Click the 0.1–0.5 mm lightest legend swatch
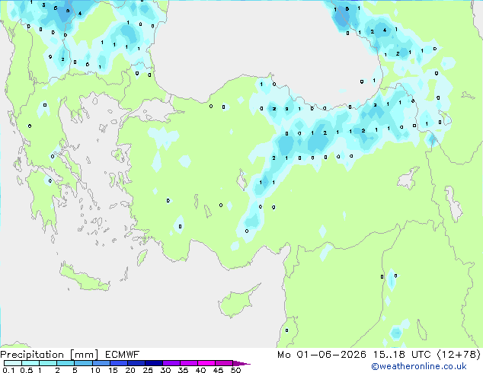483x373 pixels. (13, 363)
